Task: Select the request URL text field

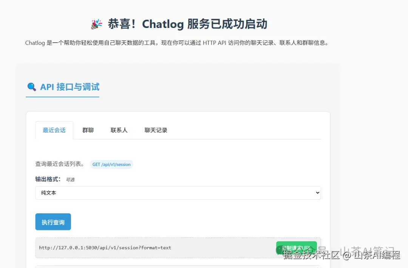Action: click(151, 248)
